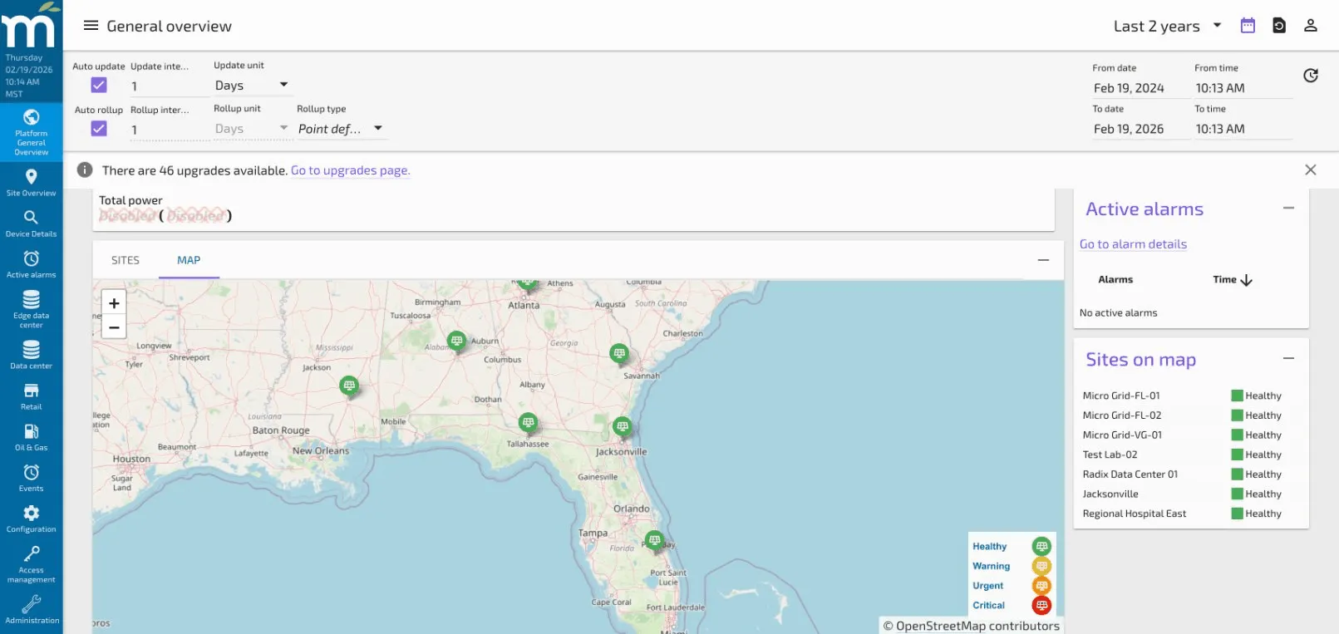Click the saved report document icon

point(1278,26)
